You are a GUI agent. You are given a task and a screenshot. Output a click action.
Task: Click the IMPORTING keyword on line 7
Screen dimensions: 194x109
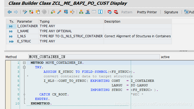click(x=100, y=90)
